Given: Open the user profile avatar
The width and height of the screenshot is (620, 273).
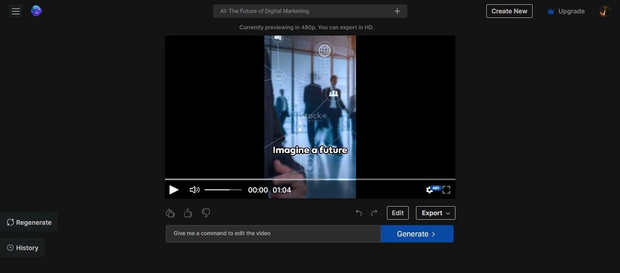Looking at the screenshot, I should click(x=605, y=11).
